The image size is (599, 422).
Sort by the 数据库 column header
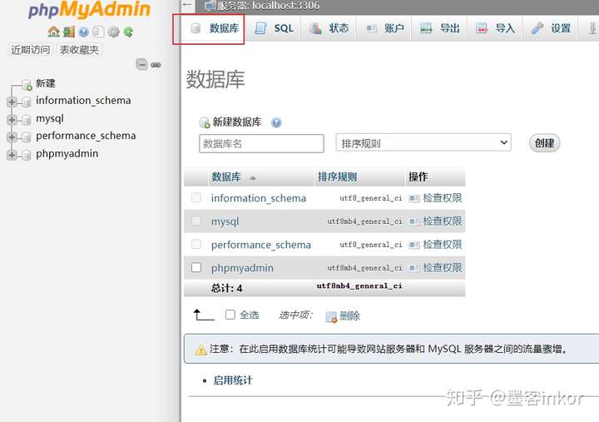point(226,177)
